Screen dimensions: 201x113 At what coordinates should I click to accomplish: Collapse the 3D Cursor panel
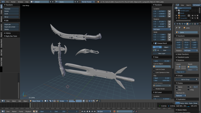[158, 92]
